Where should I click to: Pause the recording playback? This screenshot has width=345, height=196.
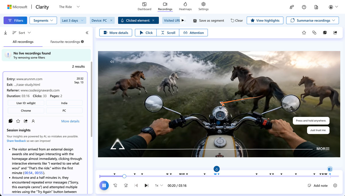[x=104, y=185]
